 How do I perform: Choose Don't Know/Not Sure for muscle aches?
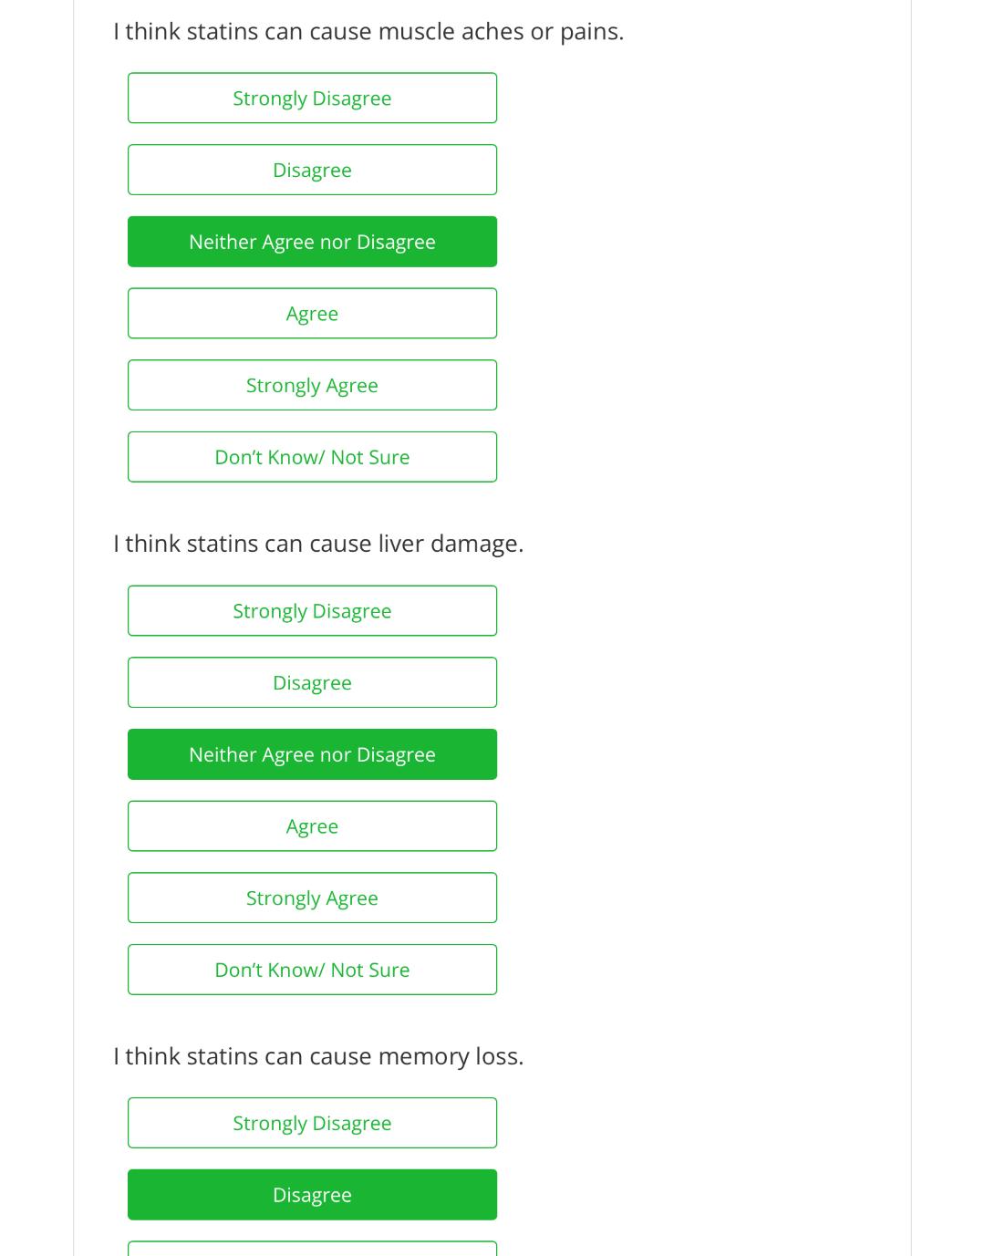coord(312,457)
